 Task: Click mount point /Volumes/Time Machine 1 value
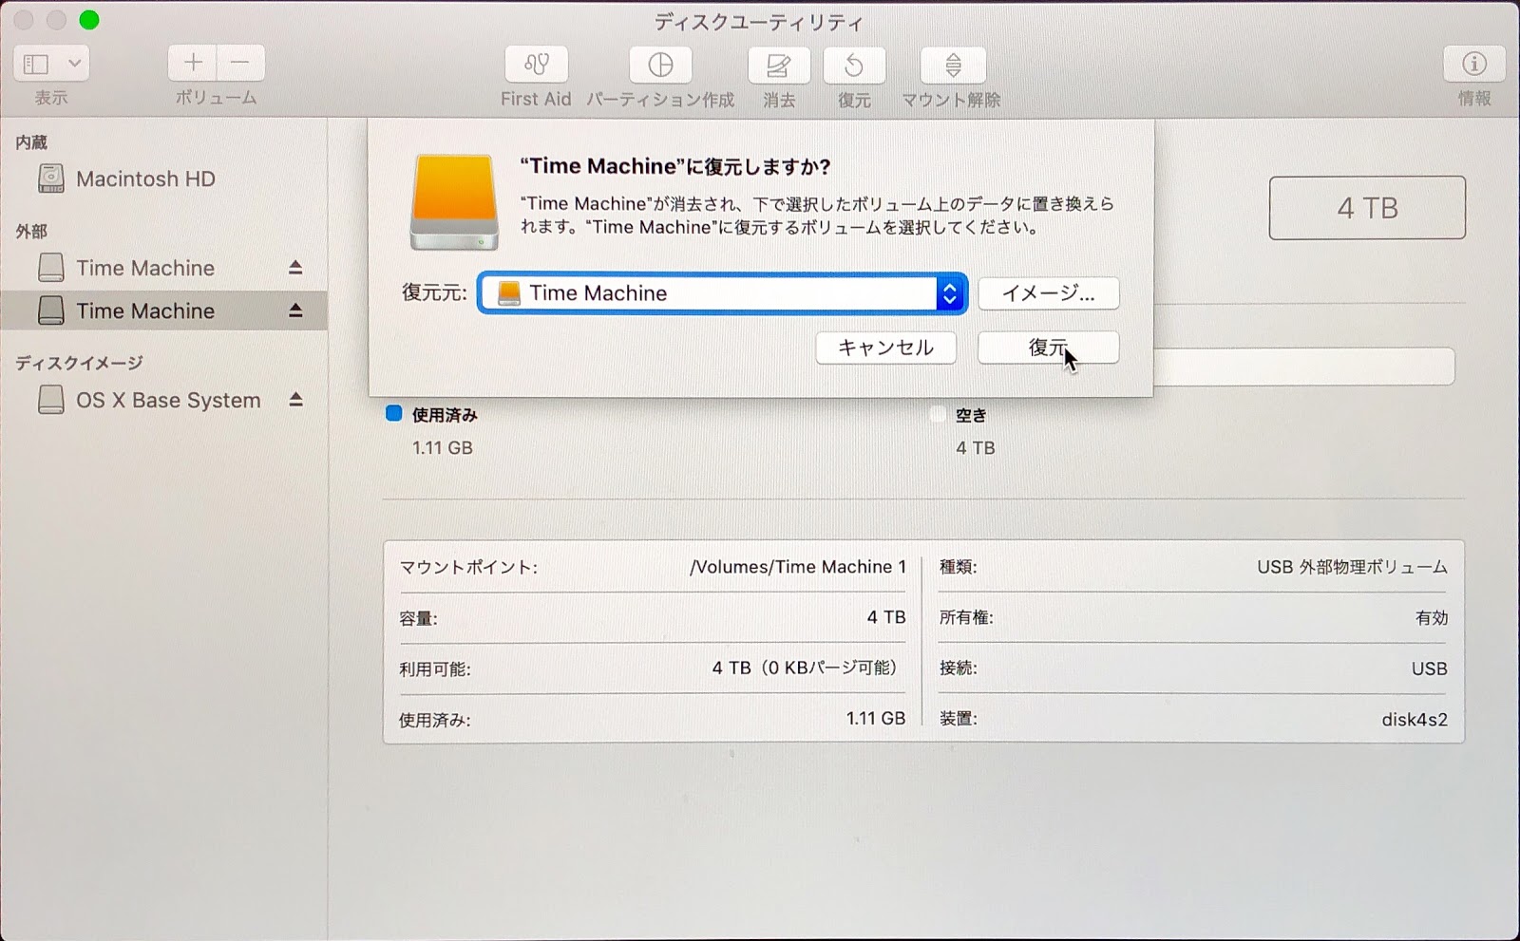click(798, 567)
